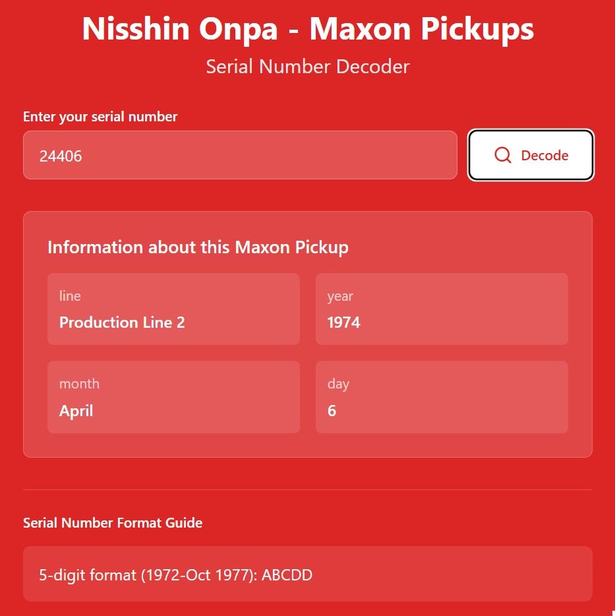
Task: Click the 'Enter your serial number' label
Action: click(100, 117)
